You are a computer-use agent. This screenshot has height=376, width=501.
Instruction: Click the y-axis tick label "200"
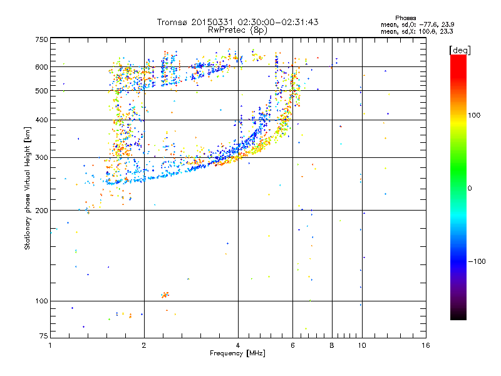pyautogui.click(x=41, y=211)
